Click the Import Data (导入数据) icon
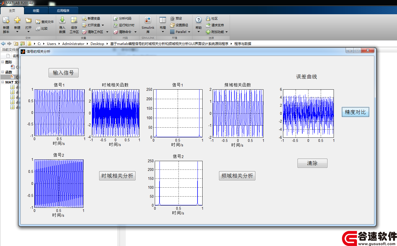The image size is (397, 246). 62,20
